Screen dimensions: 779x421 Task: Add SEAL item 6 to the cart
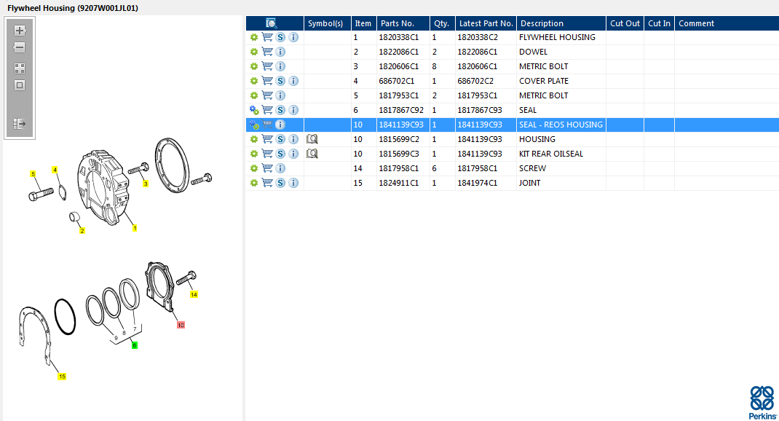click(x=267, y=110)
